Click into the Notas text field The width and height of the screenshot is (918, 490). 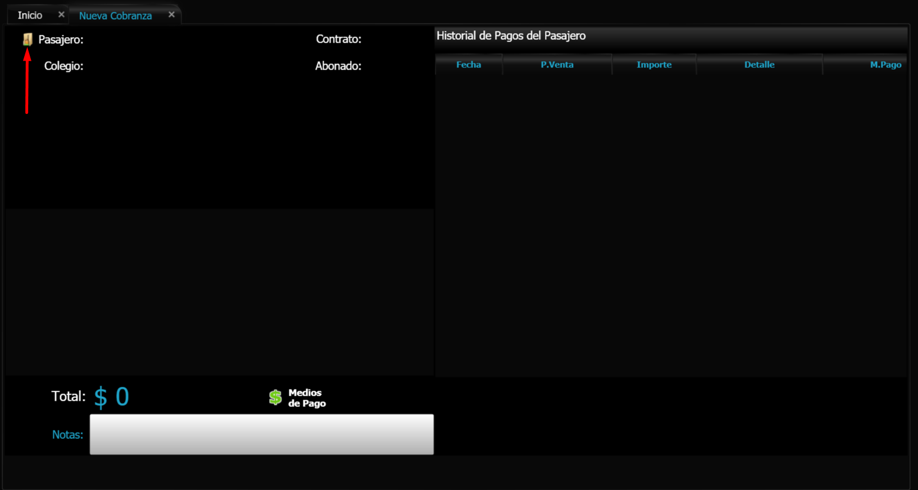click(x=262, y=434)
